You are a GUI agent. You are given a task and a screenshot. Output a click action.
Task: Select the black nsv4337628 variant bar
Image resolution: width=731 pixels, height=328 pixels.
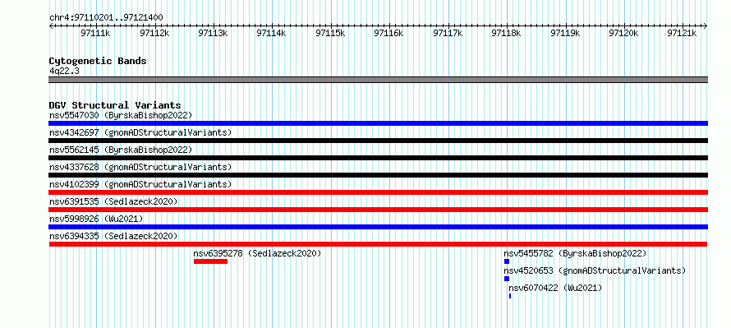(x=378, y=175)
